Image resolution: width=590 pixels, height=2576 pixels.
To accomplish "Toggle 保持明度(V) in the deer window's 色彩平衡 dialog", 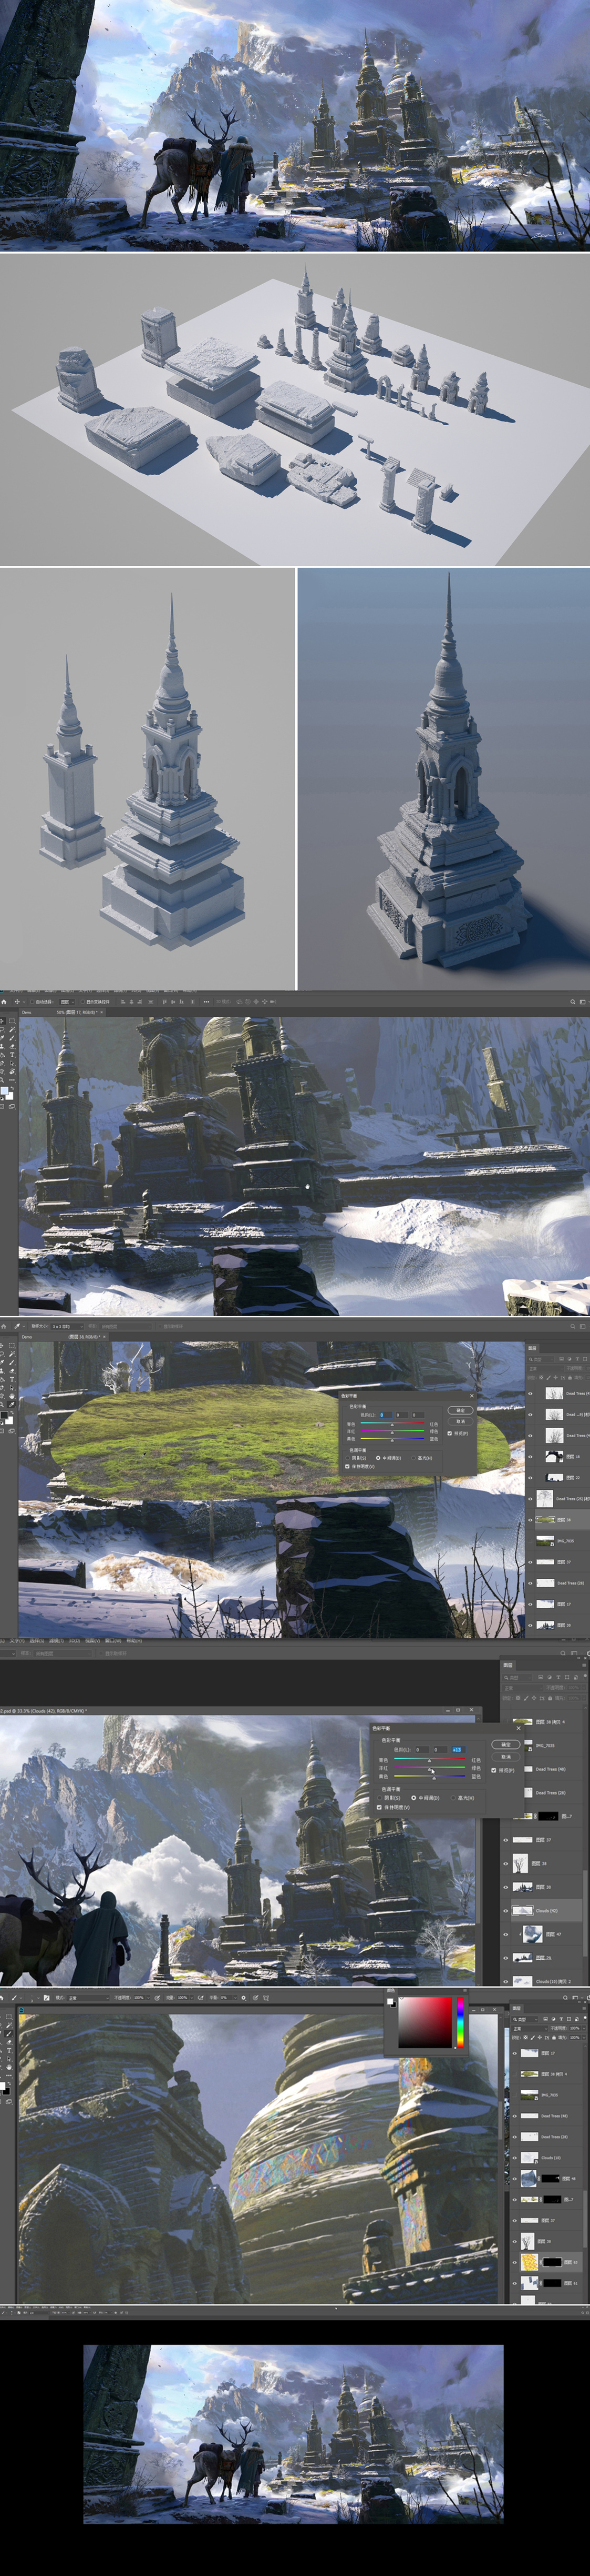I will 379,1807.
